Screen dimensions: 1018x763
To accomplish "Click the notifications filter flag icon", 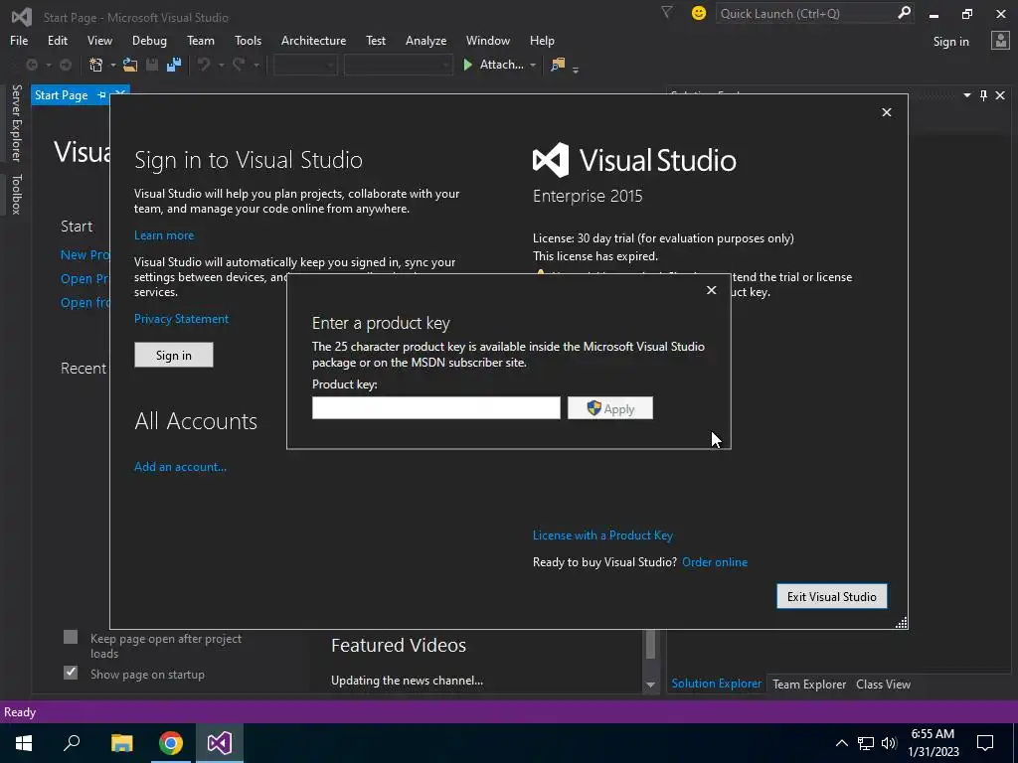I will pos(667,12).
